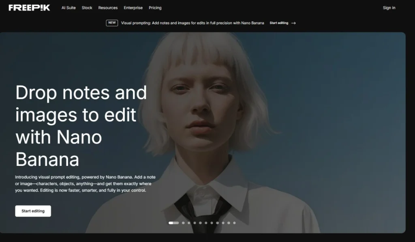Click the arrow icon beside top Start editing

(293, 23)
